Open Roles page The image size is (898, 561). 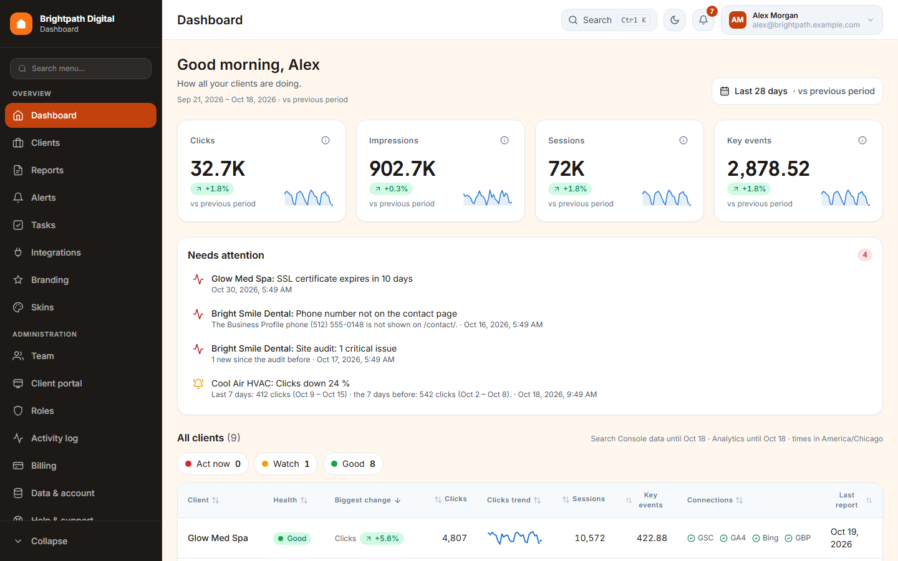click(80, 411)
